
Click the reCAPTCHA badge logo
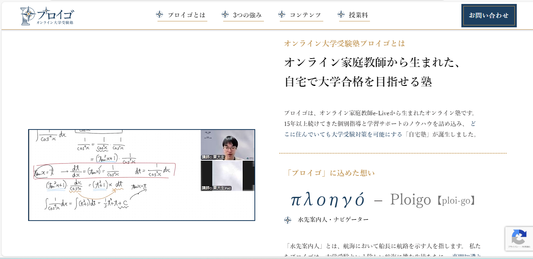[519, 237]
